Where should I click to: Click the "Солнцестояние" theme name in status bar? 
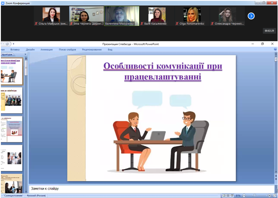pyautogui.click(x=13, y=195)
